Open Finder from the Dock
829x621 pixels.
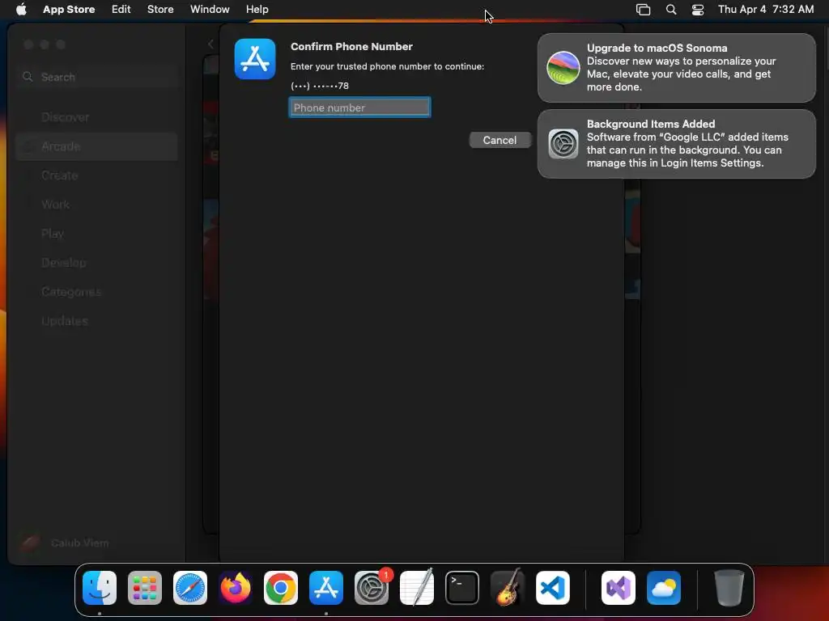pos(100,588)
